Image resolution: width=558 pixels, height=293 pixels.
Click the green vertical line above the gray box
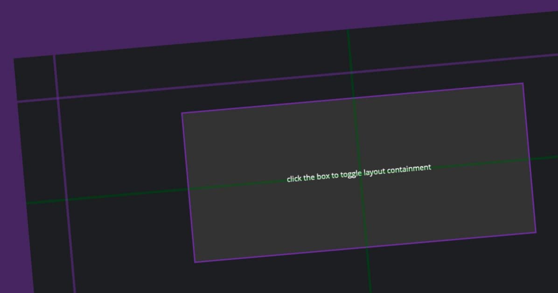click(x=349, y=51)
